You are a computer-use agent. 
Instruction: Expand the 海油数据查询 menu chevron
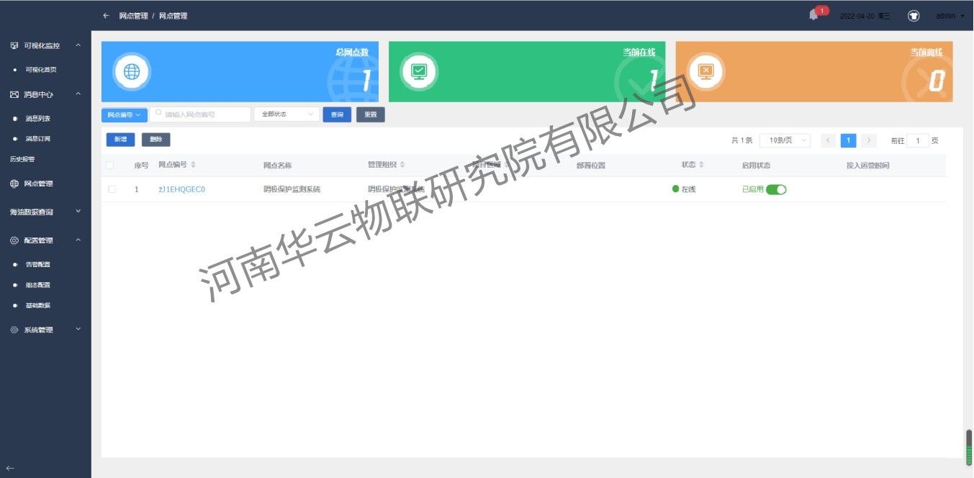click(x=78, y=212)
